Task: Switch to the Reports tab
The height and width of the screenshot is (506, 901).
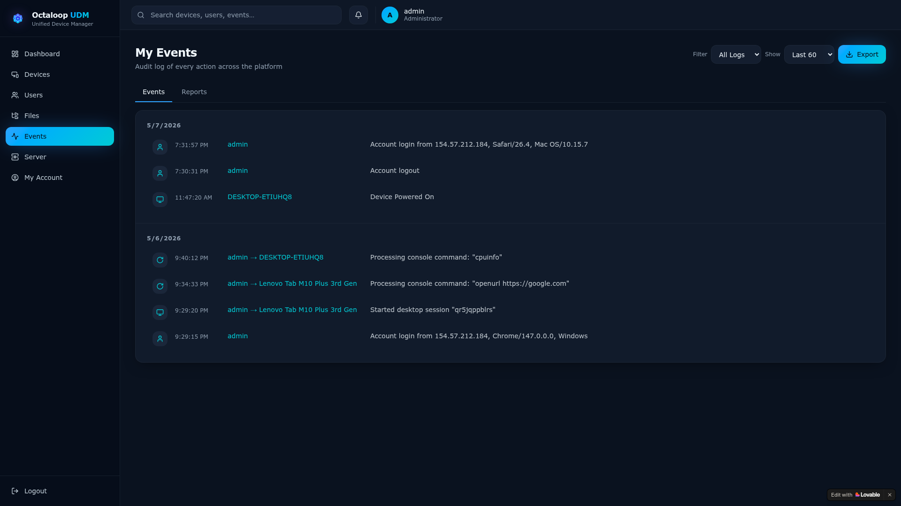Action: (x=194, y=92)
